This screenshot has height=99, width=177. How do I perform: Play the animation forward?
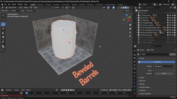(69, 90)
